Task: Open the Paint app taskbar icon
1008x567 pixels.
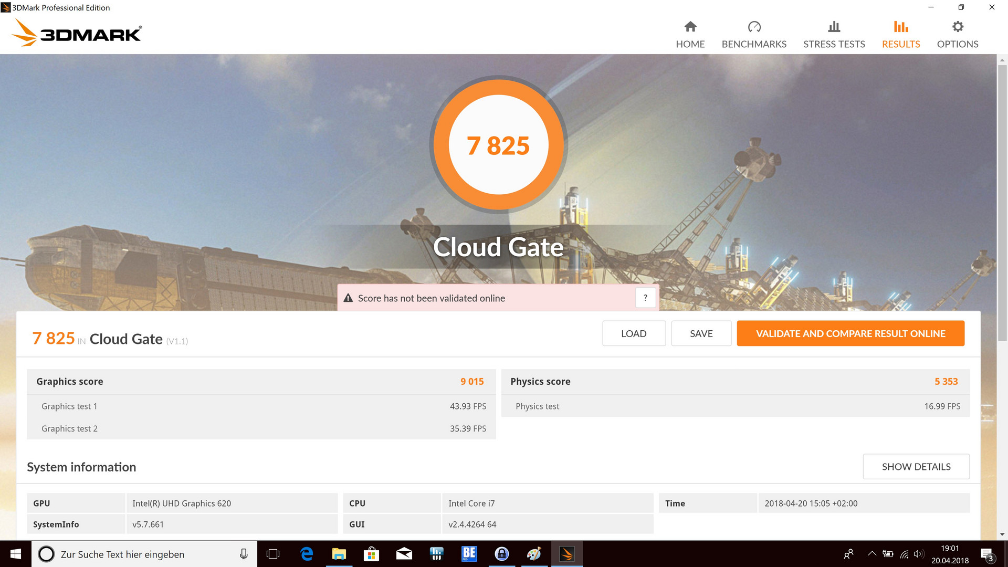Action: point(534,554)
